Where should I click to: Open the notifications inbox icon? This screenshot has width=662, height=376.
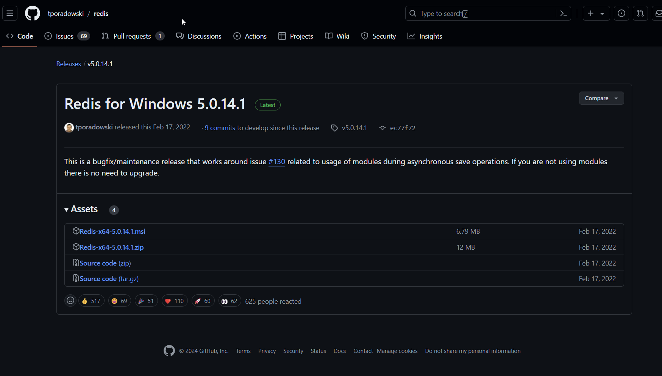[x=658, y=13]
